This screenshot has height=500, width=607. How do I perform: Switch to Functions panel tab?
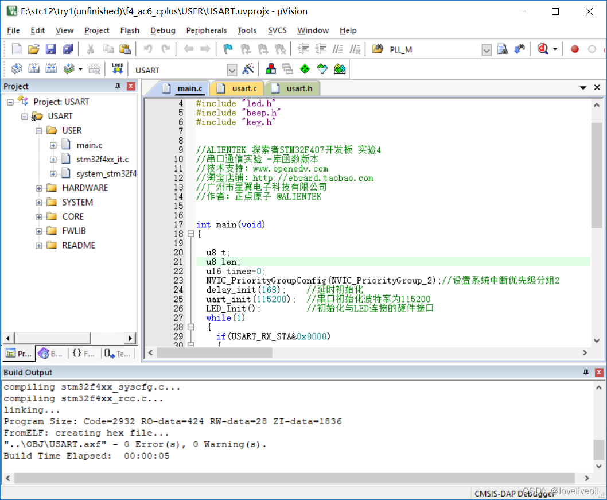click(x=84, y=353)
